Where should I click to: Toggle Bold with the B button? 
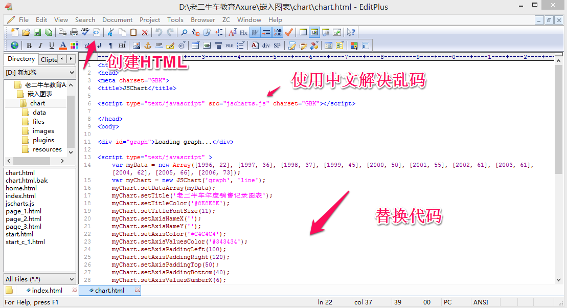[x=29, y=46]
